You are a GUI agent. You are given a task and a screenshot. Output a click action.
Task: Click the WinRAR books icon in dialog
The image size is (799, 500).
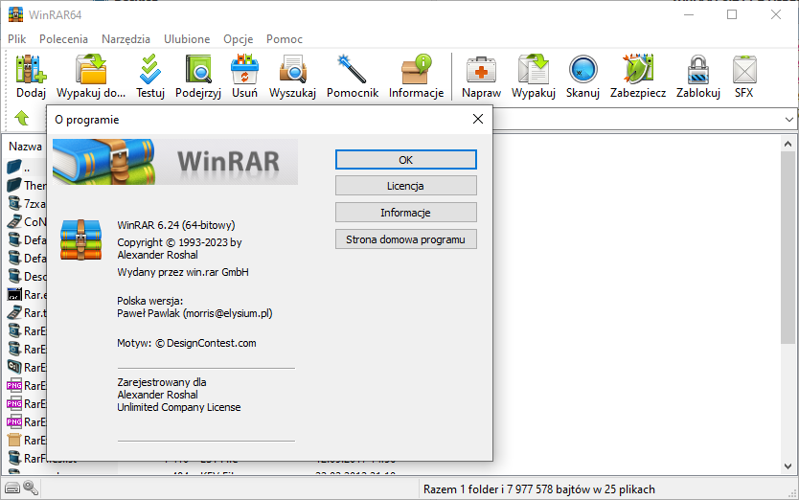[81, 239]
